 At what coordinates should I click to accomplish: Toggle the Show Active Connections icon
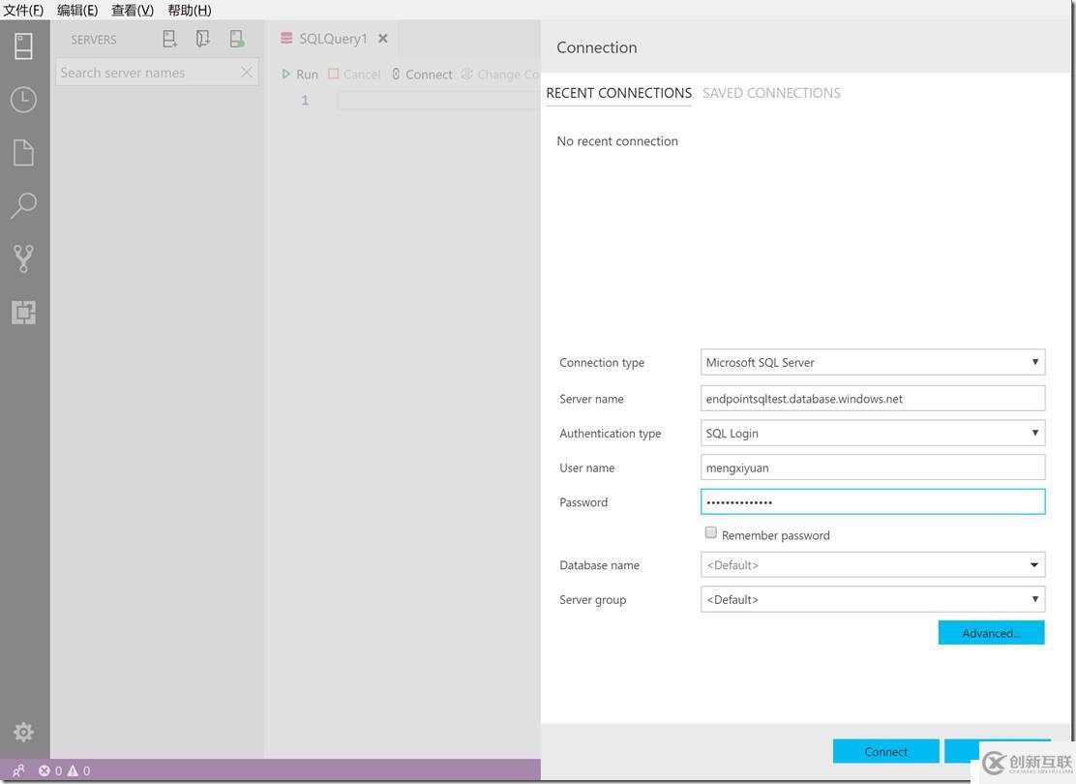[x=235, y=38]
